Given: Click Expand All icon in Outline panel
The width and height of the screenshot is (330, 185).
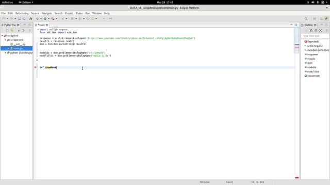Looking at the screenshot, I should (x=321, y=30).
